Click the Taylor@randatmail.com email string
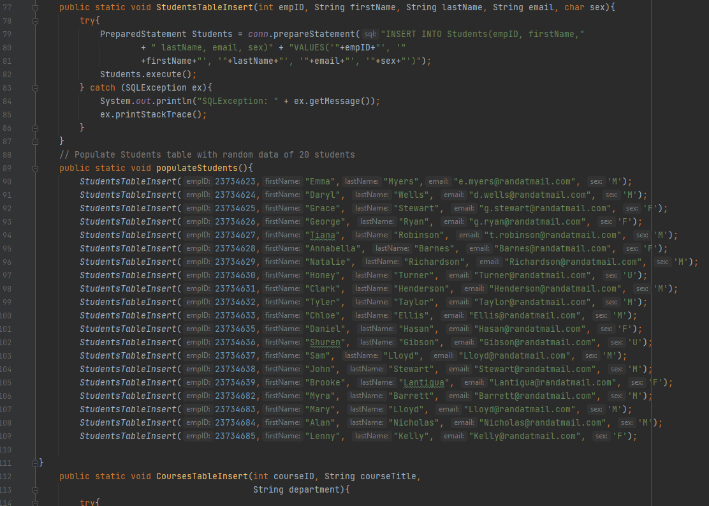709x506 pixels. click(x=532, y=302)
